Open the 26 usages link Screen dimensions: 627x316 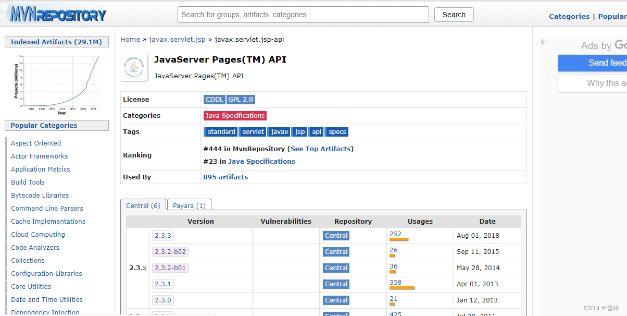click(x=393, y=250)
